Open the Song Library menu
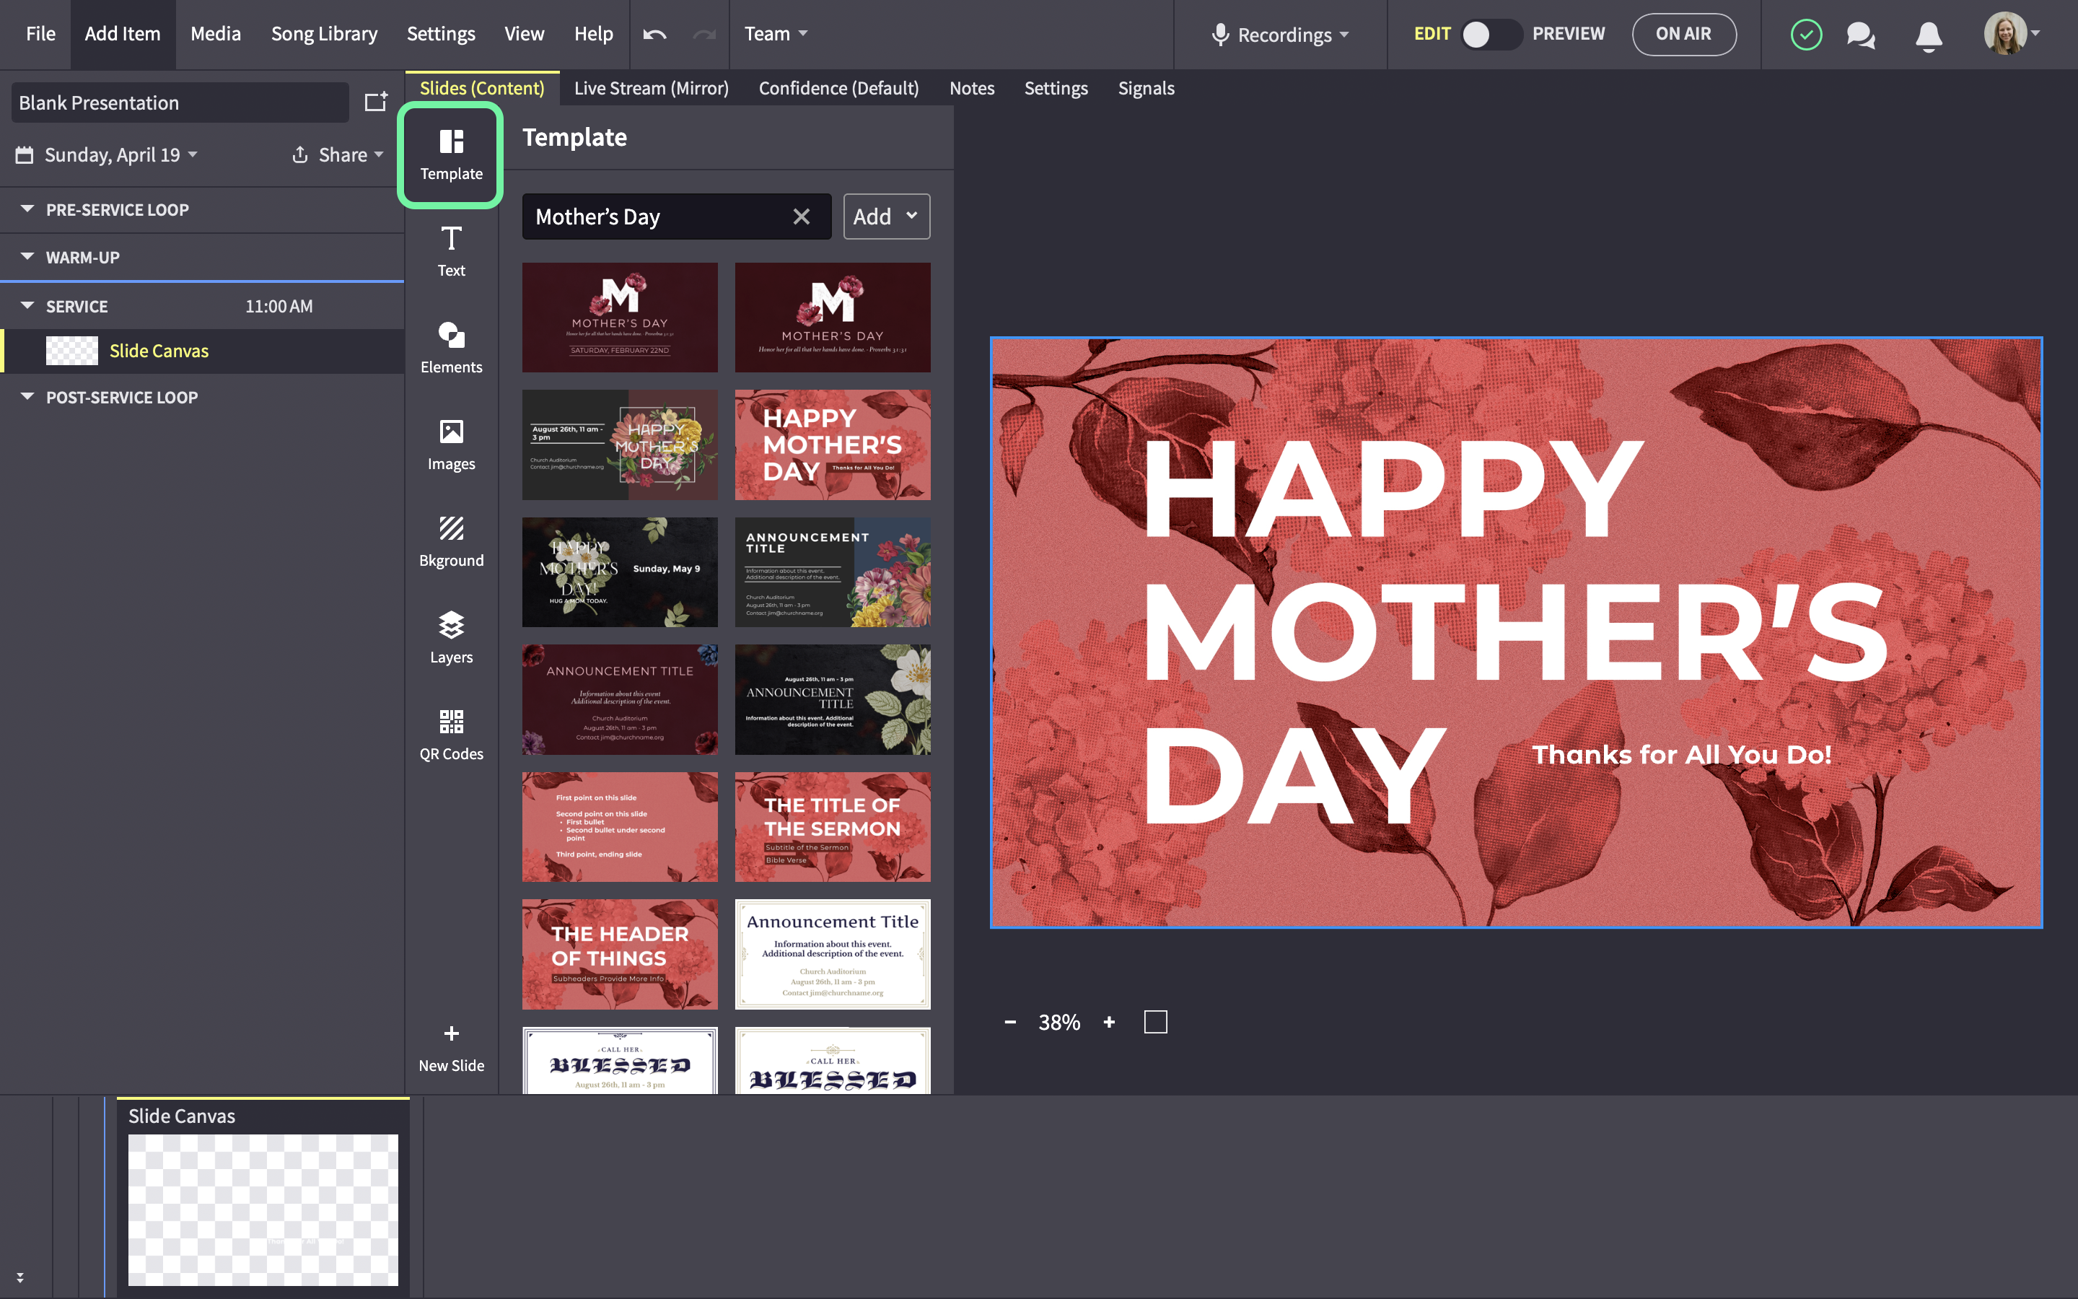 tap(324, 35)
